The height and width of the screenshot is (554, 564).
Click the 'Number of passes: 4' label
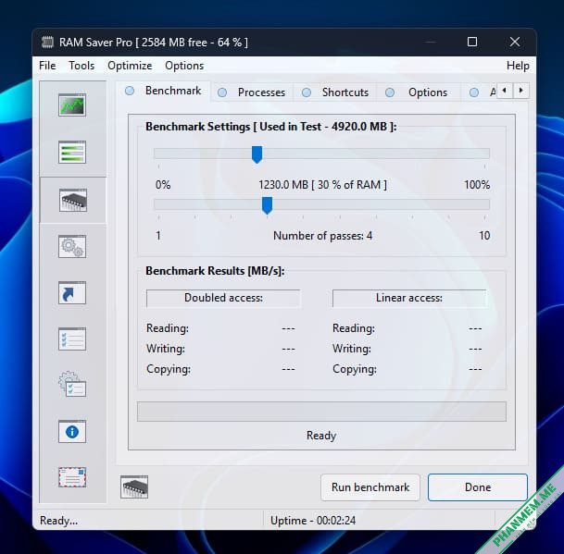[322, 236]
